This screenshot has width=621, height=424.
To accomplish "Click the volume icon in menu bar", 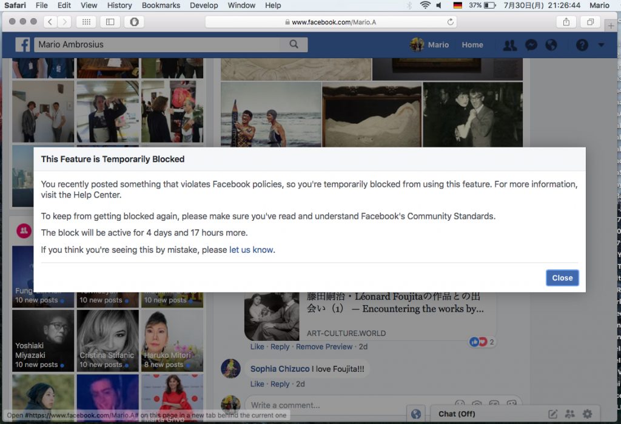I will pos(439,5).
